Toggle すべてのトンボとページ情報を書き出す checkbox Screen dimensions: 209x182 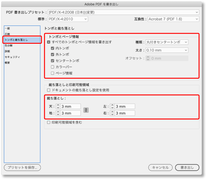tap(49, 42)
